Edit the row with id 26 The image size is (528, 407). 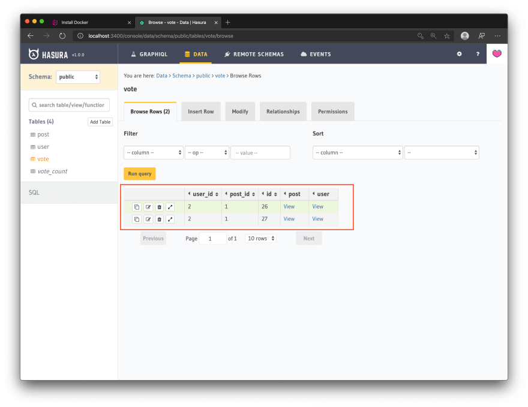click(148, 207)
